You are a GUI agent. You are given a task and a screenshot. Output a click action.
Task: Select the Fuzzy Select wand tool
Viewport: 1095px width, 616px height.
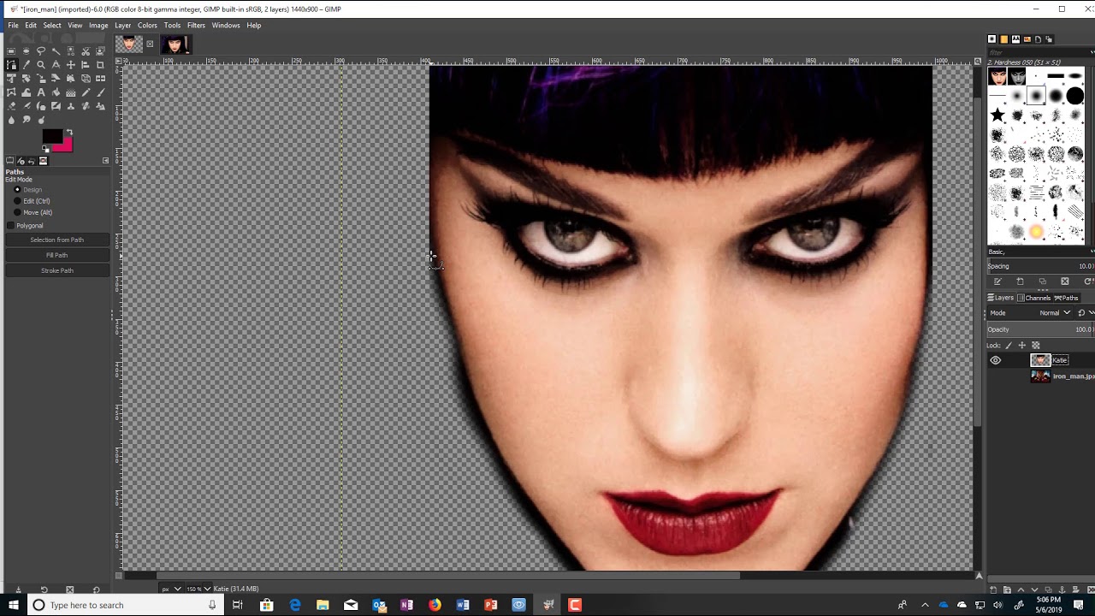coord(56,51)
